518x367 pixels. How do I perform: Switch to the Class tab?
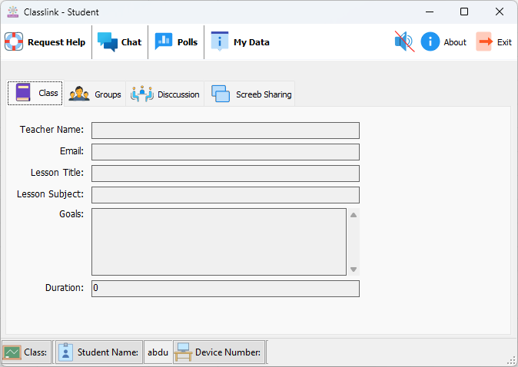35,93
